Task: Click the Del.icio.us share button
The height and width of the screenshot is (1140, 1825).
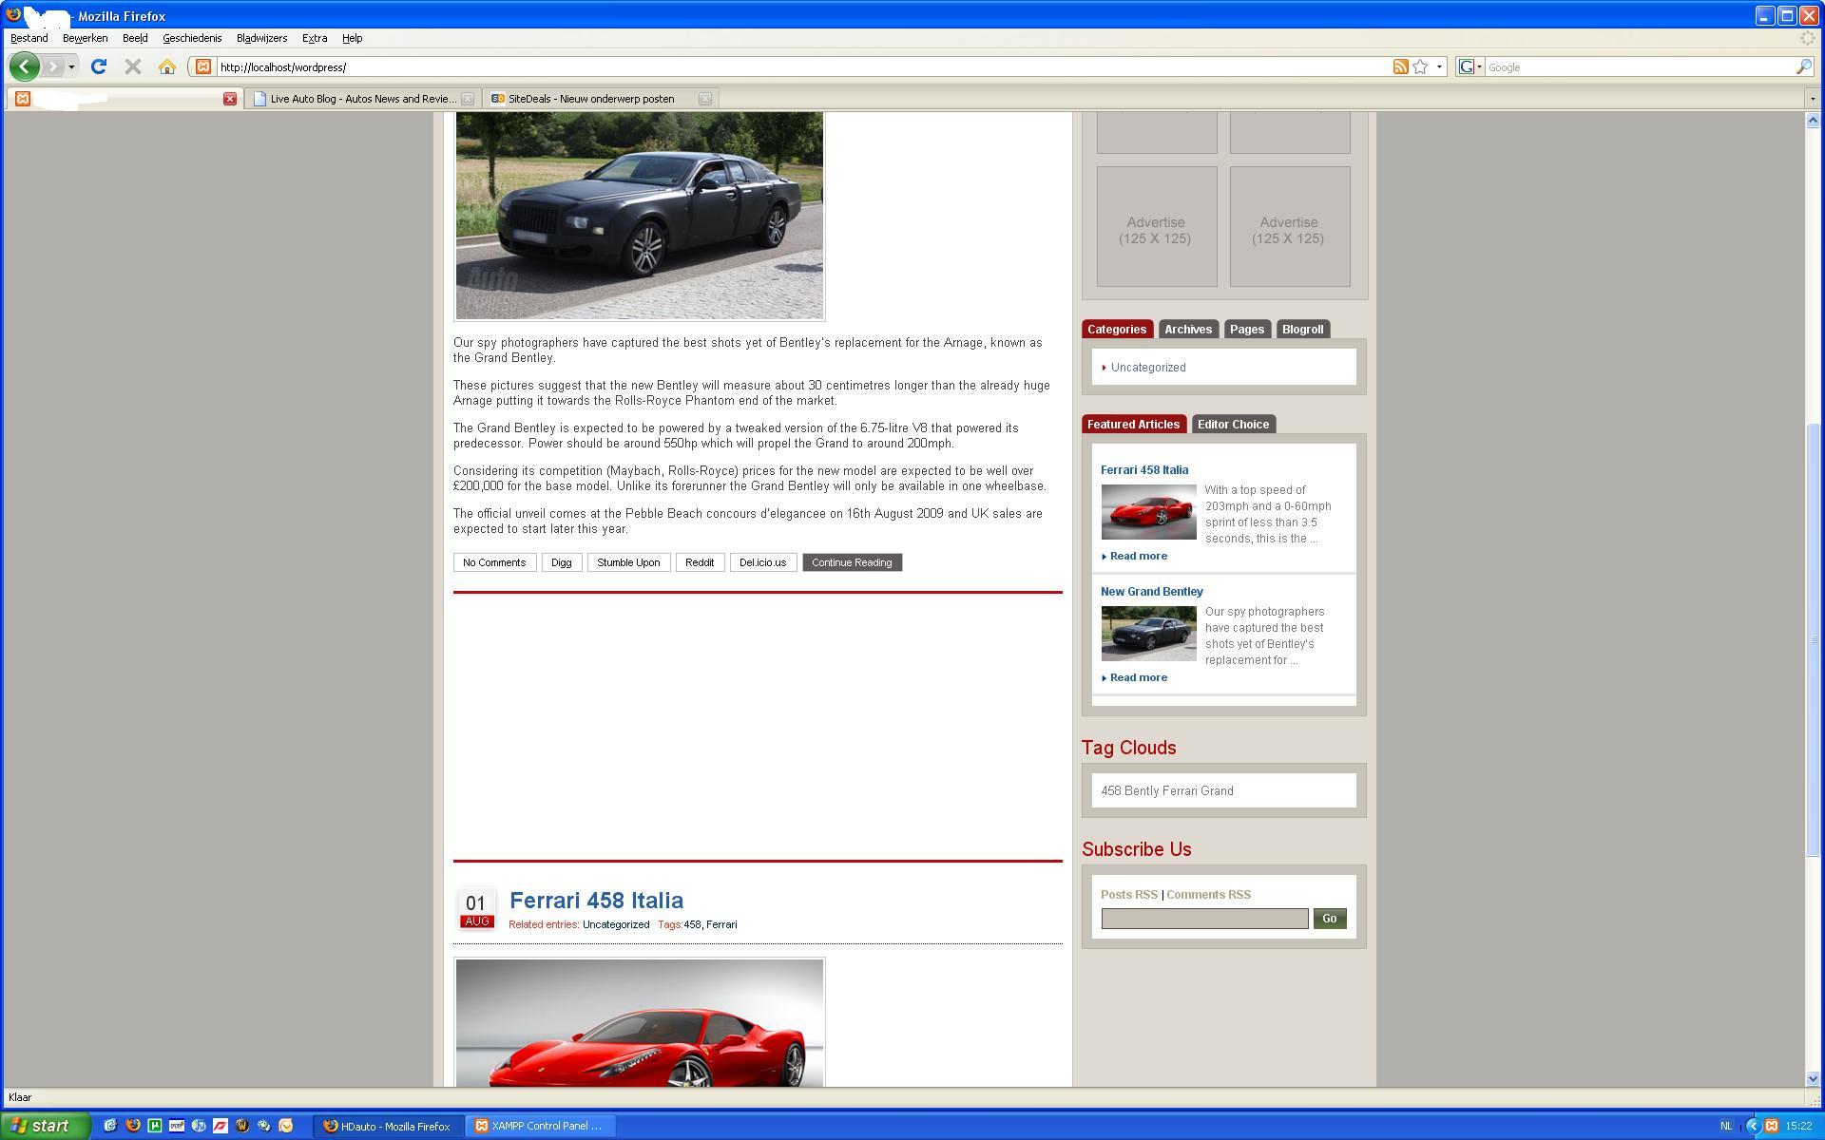Action: [x=763, y=562]
